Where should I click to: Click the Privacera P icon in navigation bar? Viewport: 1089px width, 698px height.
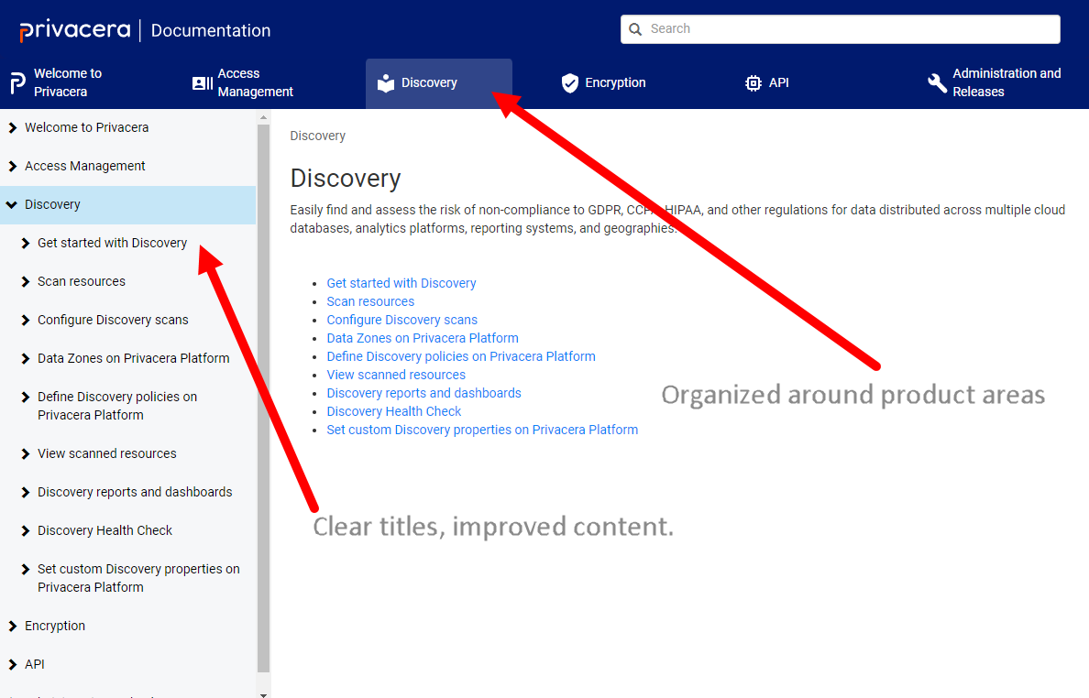[17, 83]
